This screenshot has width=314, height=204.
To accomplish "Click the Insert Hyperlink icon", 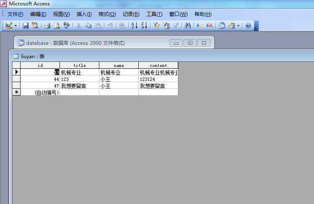I will [122, 26].
